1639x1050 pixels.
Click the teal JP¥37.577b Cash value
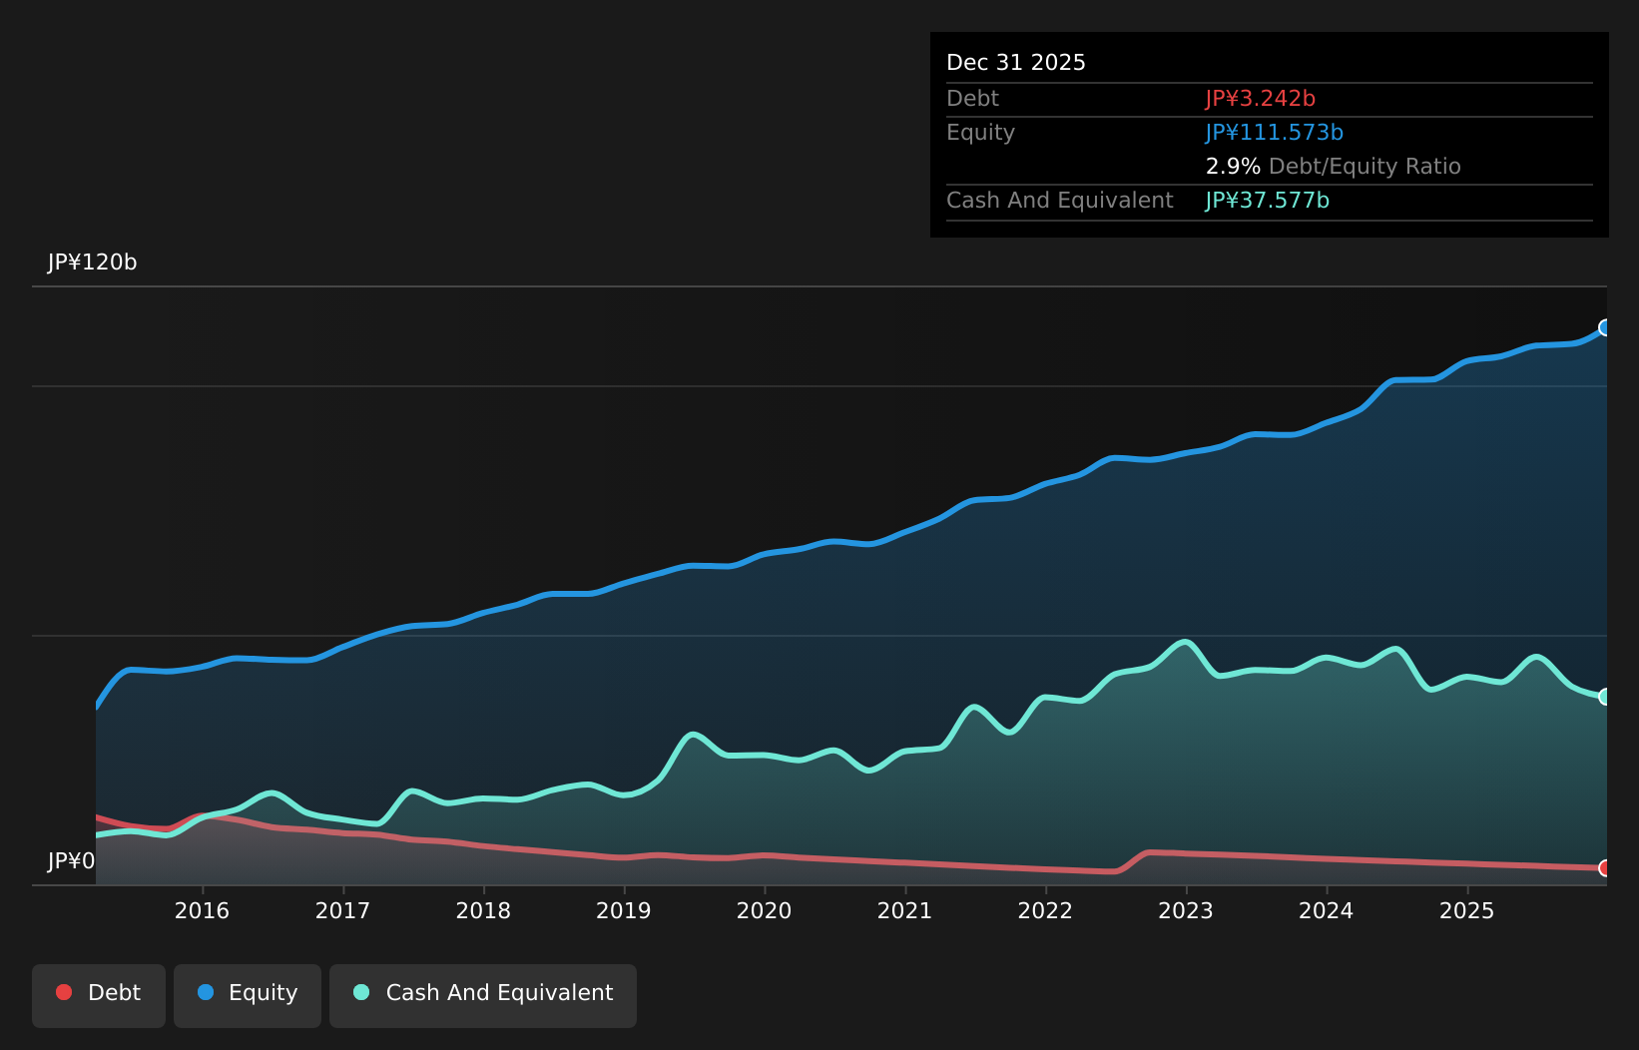point(1267,200)
